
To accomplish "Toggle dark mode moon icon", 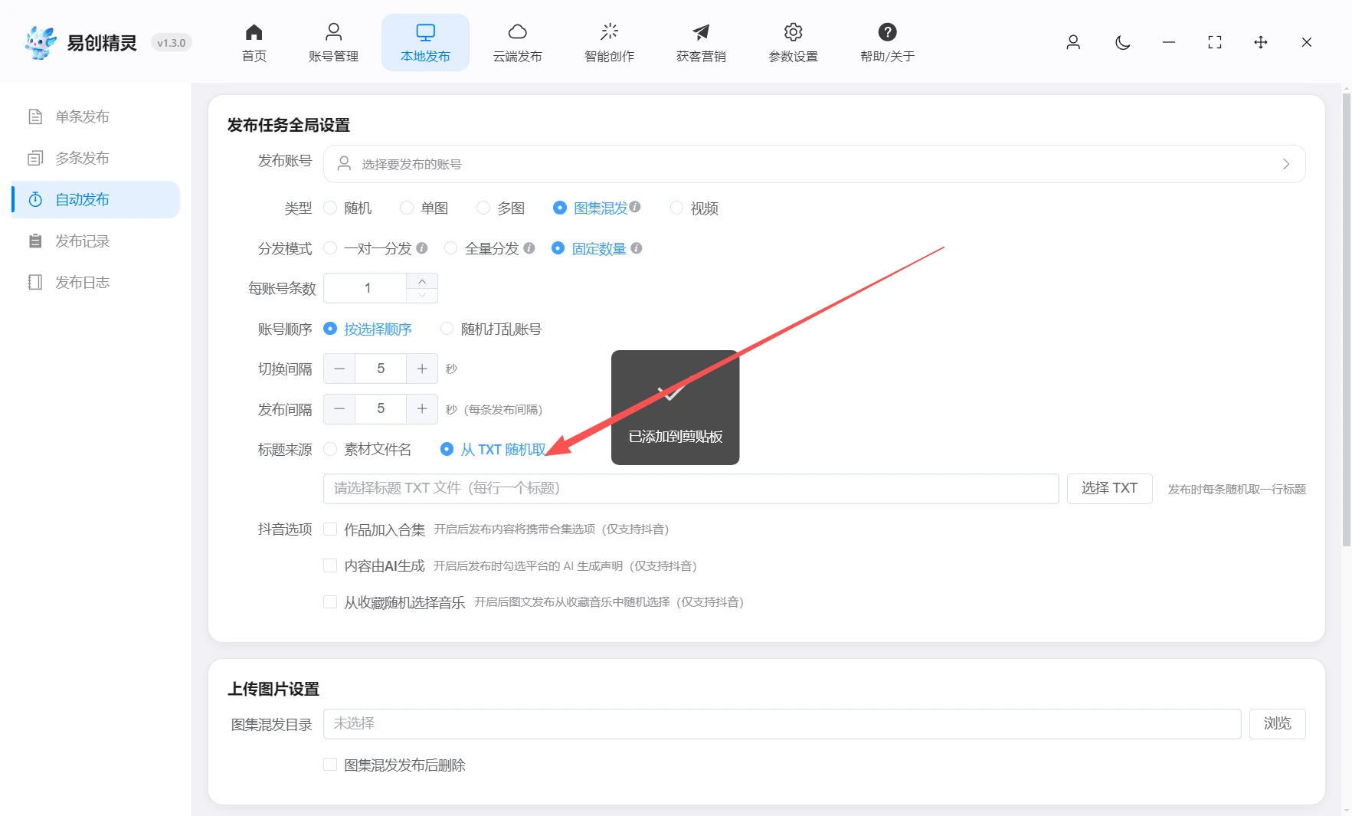I will click(1123, 42).
